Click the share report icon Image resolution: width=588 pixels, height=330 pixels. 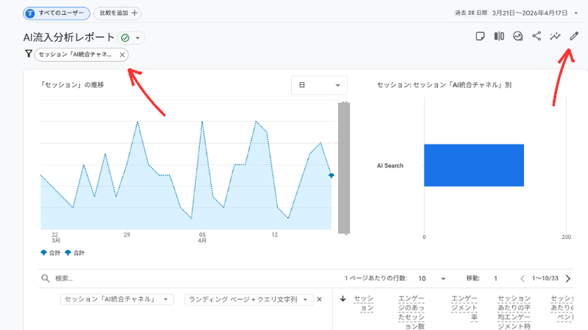537,36
